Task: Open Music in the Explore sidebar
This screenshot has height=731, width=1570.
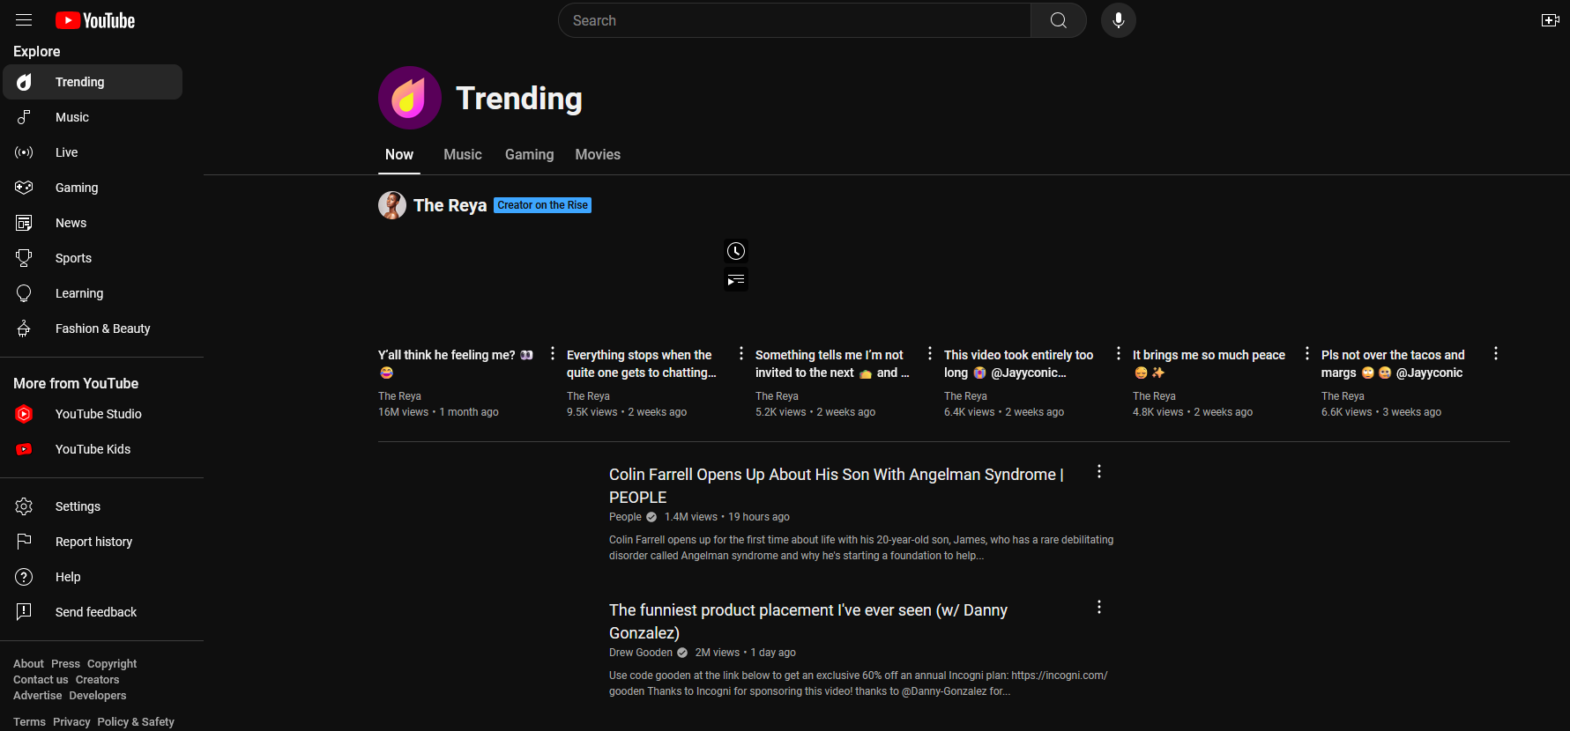Action: 93,117
